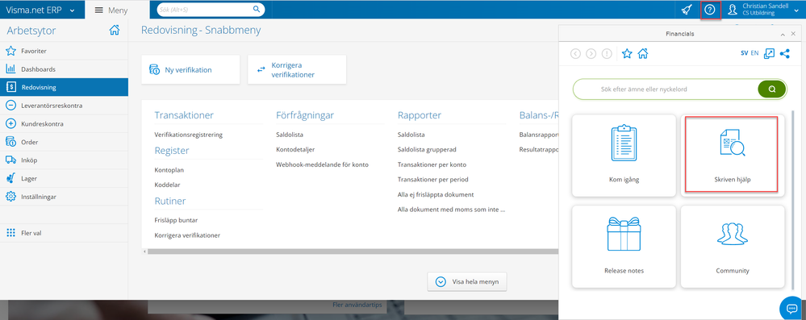This screenshot has width=806, height=320.
Task: Open Kom igång help tile
Action: click(624, 155)
